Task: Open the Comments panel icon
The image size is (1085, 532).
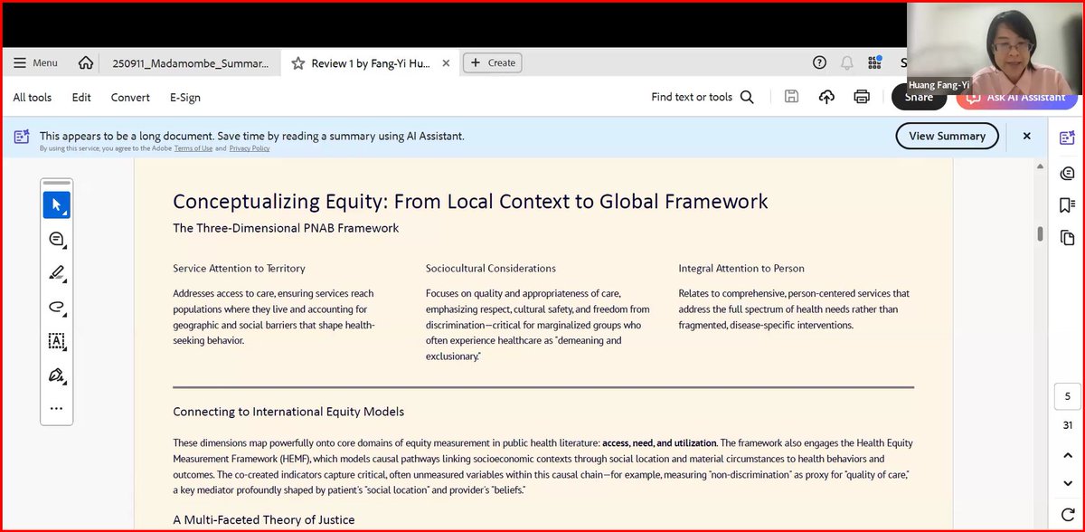Action: point(1067,172)
